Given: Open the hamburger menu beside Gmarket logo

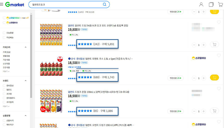Looking at the screenshot, I should pos(2,4).
